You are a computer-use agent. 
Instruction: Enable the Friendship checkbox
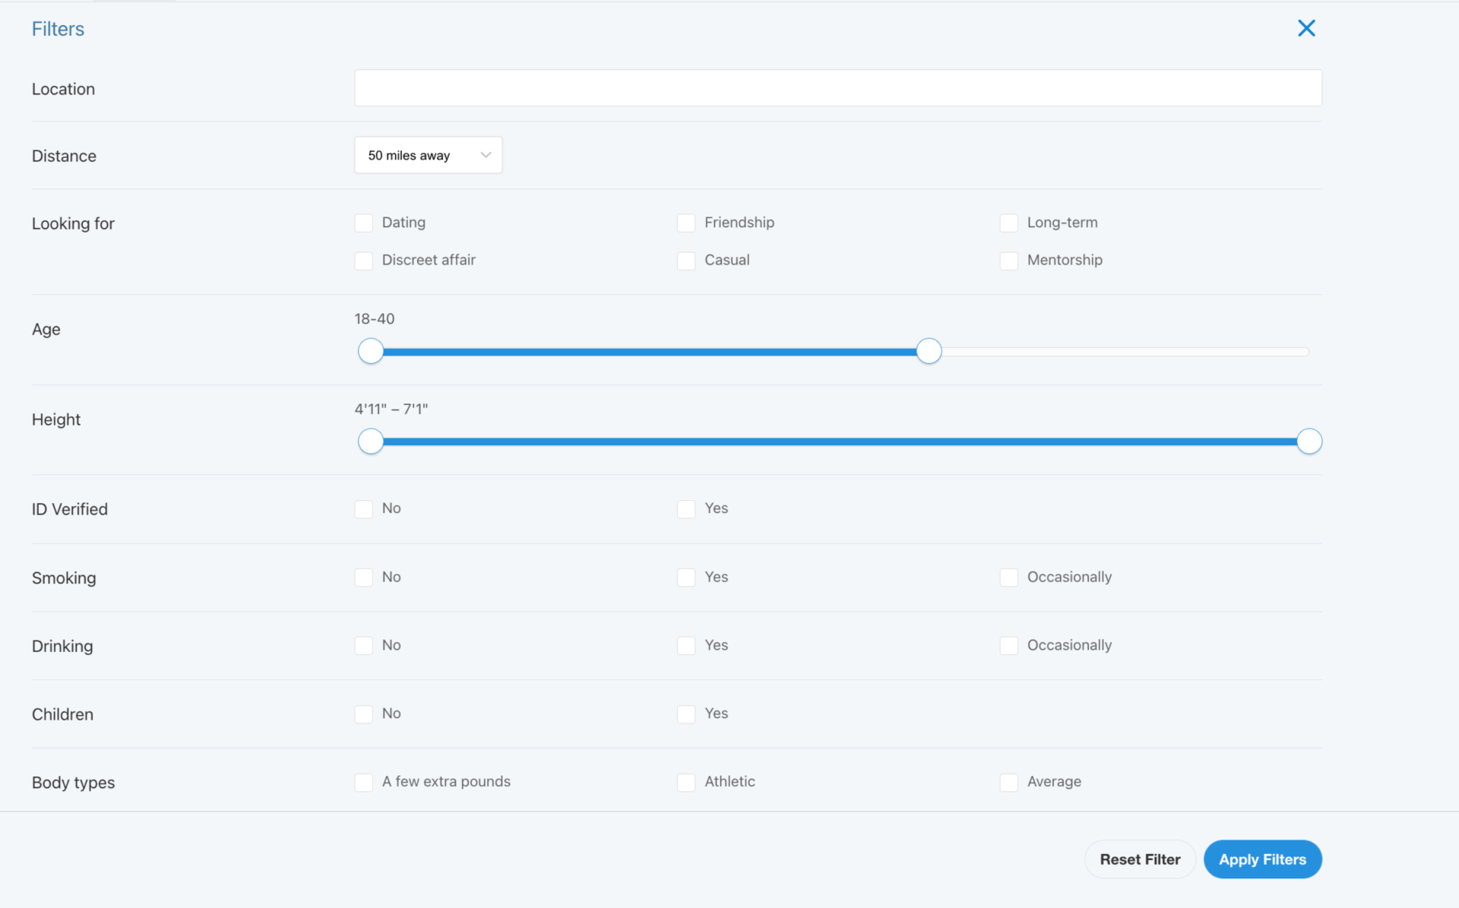click(x=686, y=223)
